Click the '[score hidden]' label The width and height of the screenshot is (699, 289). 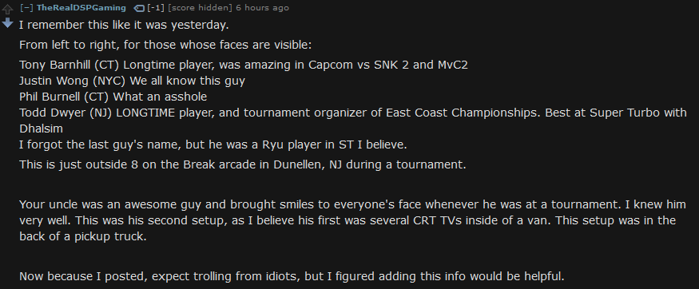tap(201, 8)
